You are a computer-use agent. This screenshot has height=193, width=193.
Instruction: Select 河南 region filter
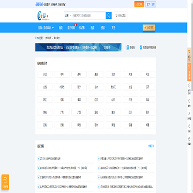(x=130, y=100)
